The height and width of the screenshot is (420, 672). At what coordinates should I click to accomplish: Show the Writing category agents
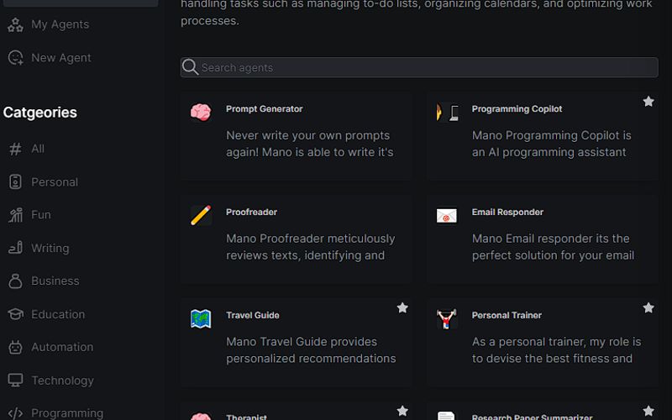[x=50, y=249]
